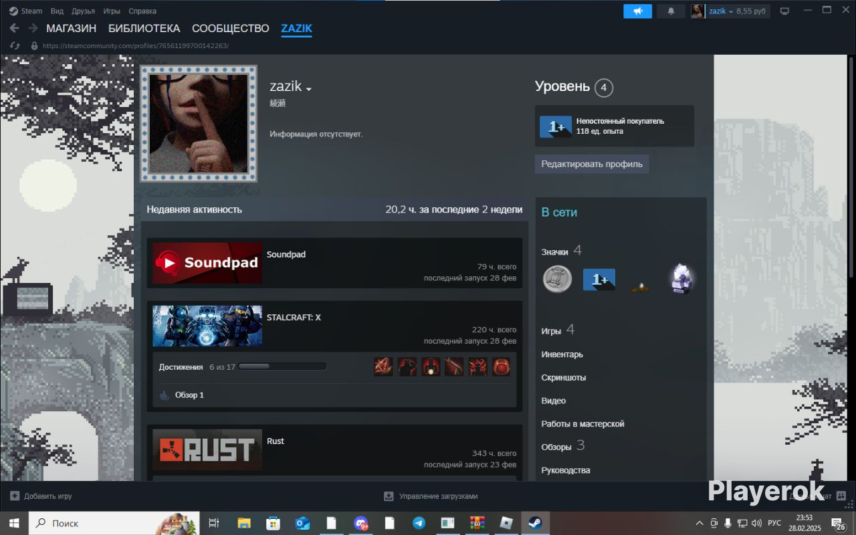Click the STALCRAFT: X game banner
The height and width of the screenshot is (535, 856).
207,326
